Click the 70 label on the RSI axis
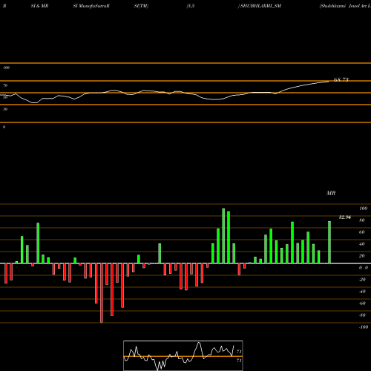This screenshot has width=371, height=371. [5, 85]
